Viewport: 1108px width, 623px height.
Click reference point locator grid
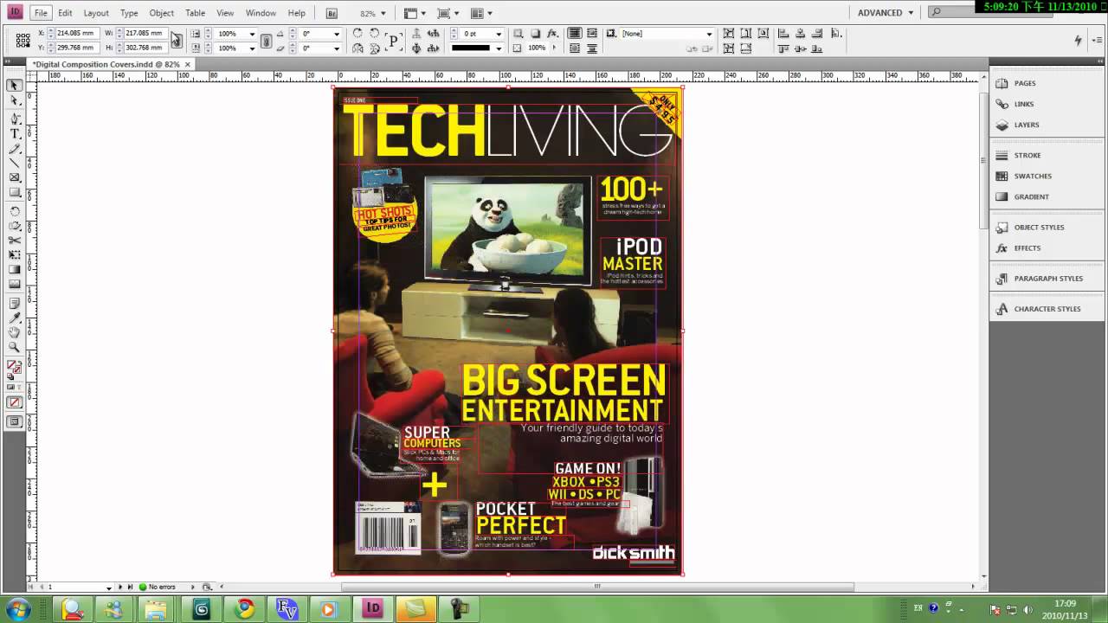(x=23, y=40)
